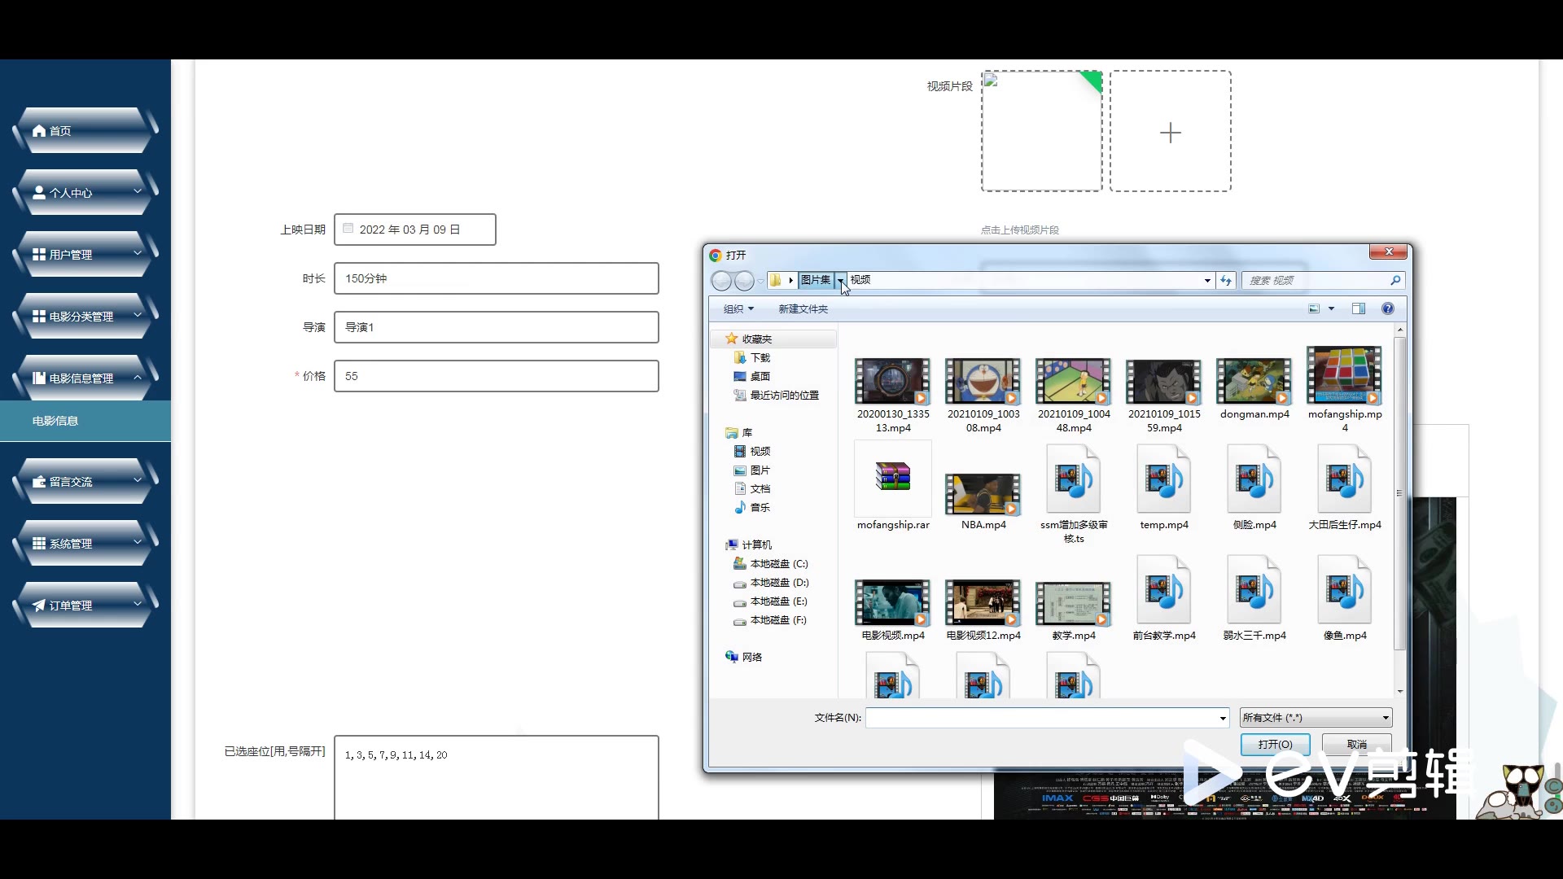Click the file dialog refresh icon
Viewport: 1563px width, 879px height.
tap(1226, 280)
